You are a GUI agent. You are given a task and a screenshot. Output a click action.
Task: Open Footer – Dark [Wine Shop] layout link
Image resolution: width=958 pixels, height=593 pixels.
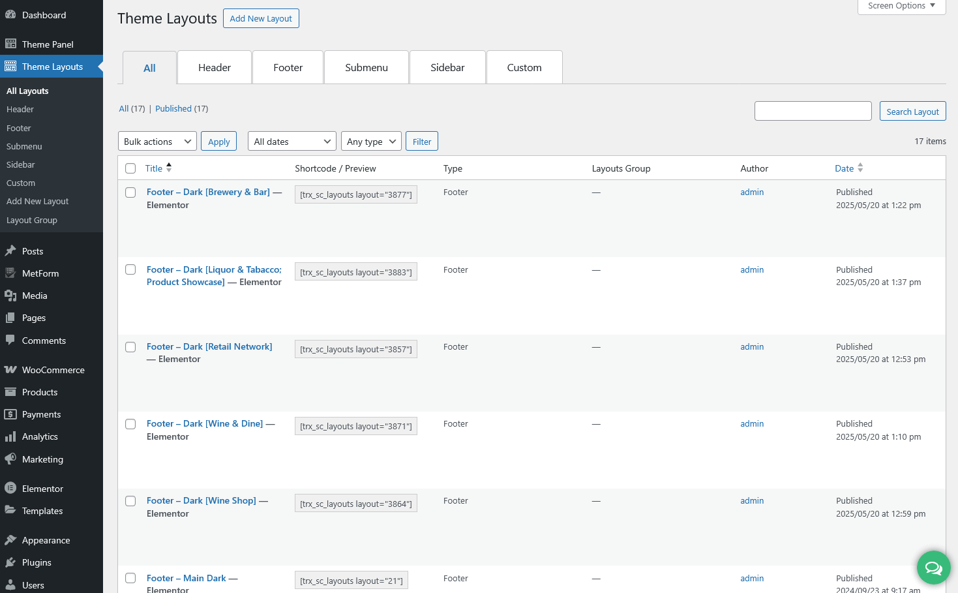pos(202,500)
